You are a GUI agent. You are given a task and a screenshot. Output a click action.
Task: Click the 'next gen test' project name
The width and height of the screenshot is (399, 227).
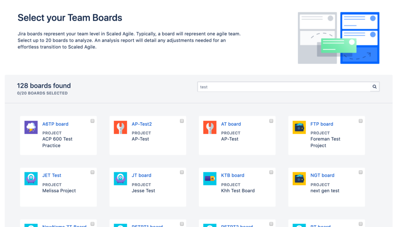(x=325, y=191)
